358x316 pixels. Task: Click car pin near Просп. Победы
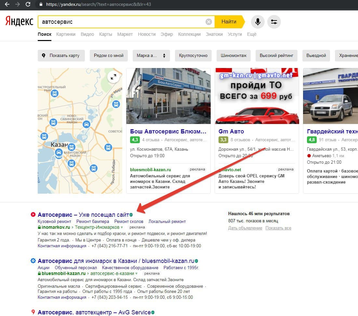point(93,168)
